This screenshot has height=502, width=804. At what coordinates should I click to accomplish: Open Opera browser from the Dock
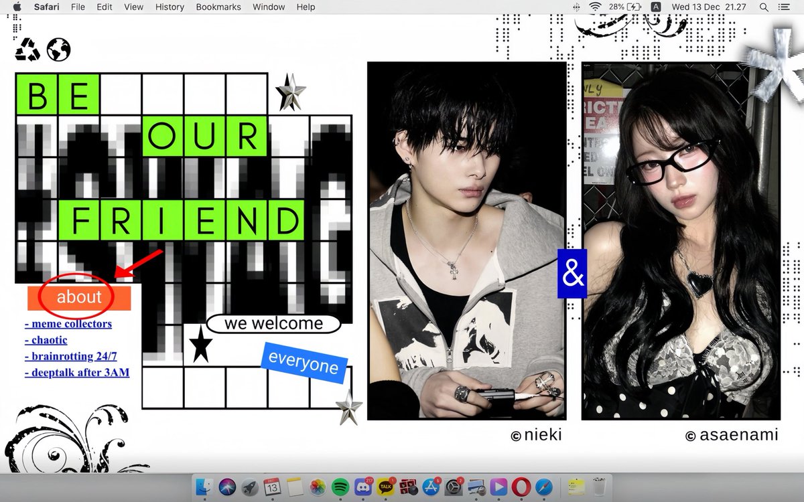pos(522,486)
